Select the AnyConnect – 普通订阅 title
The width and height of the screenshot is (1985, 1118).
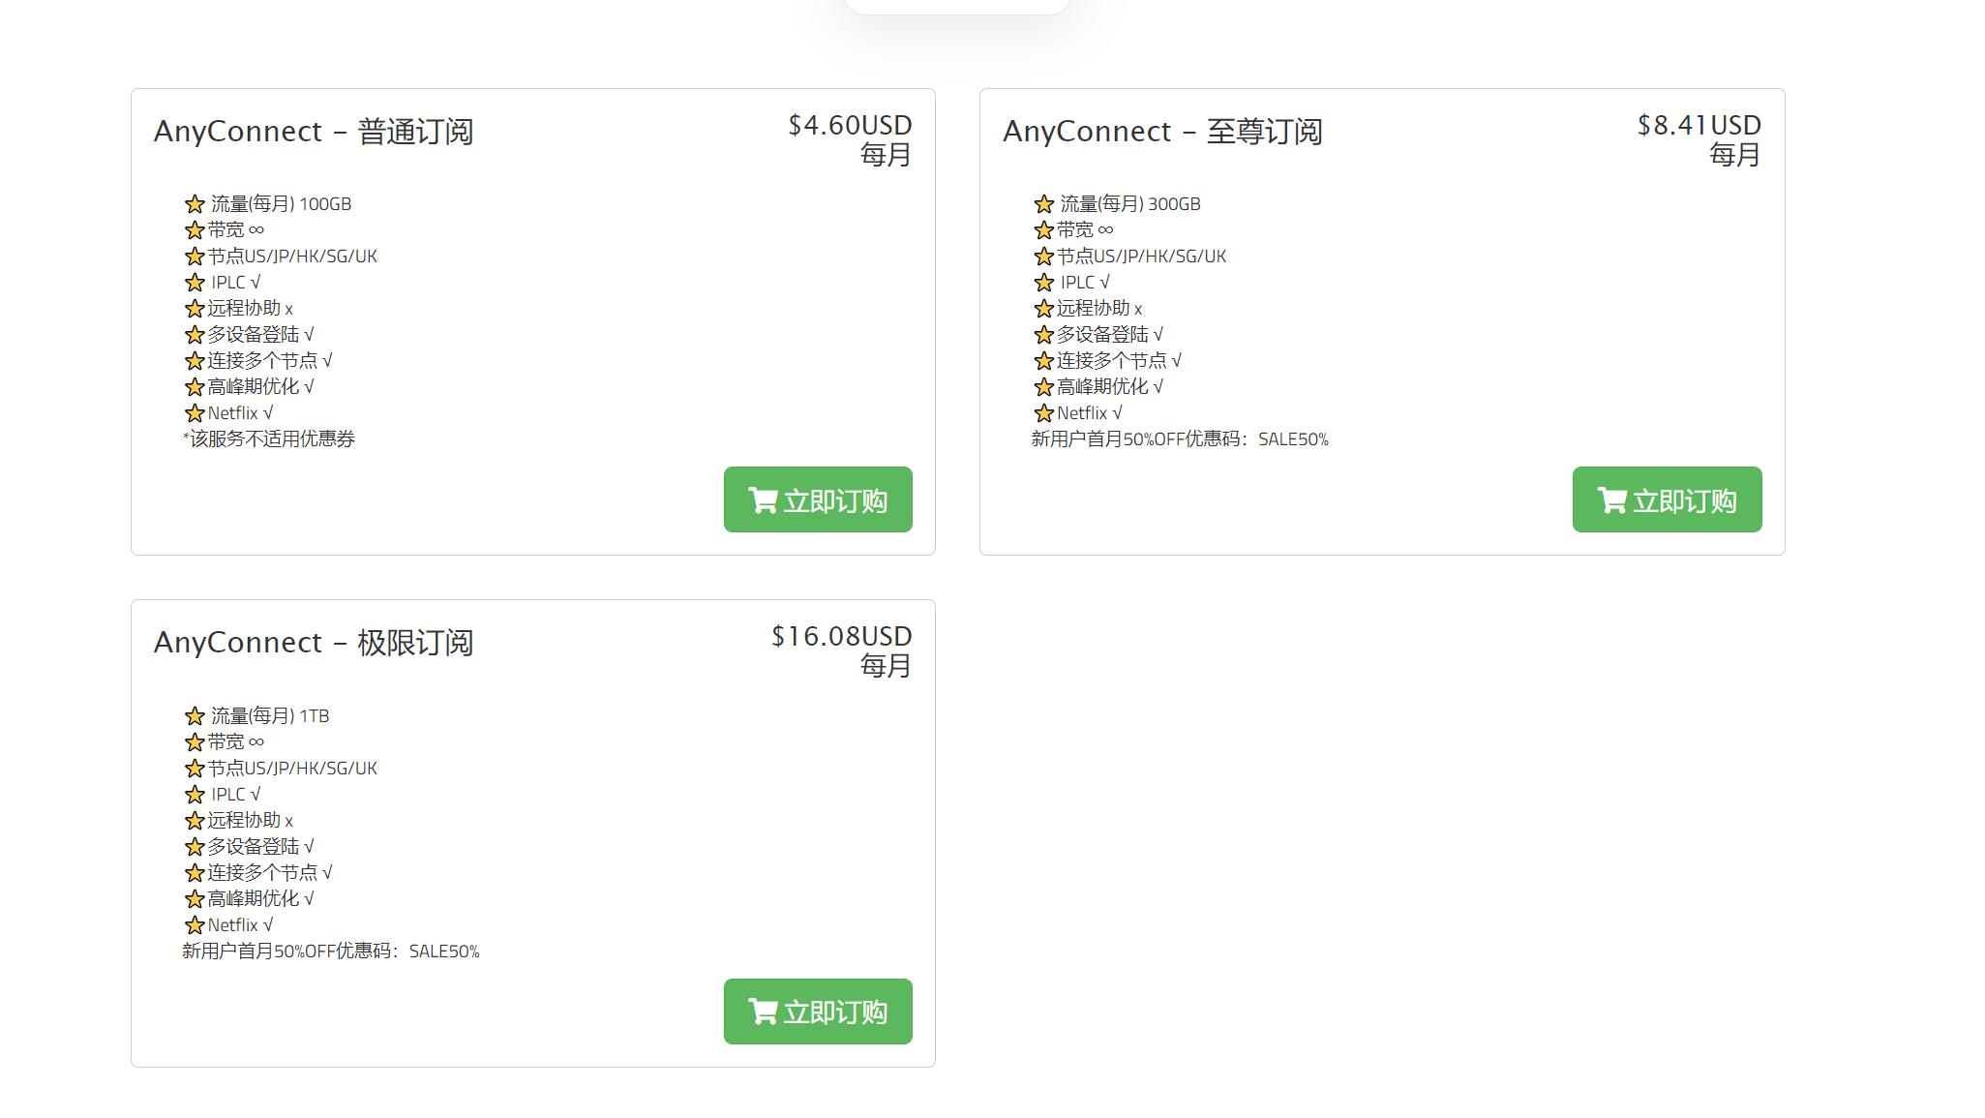click(x=315, y=132)
